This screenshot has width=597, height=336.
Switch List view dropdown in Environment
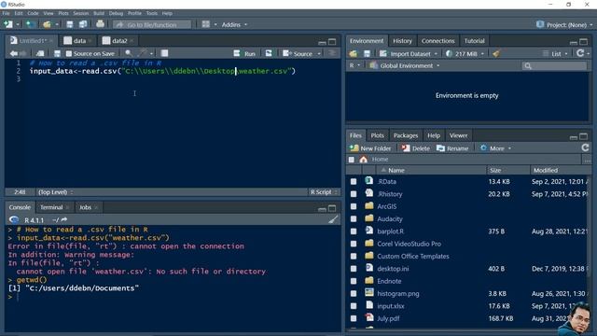point(556,54)
